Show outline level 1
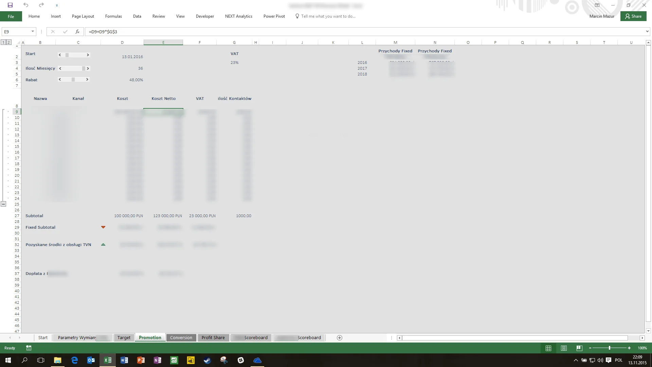The image size is (652, 367). point(3,42)
